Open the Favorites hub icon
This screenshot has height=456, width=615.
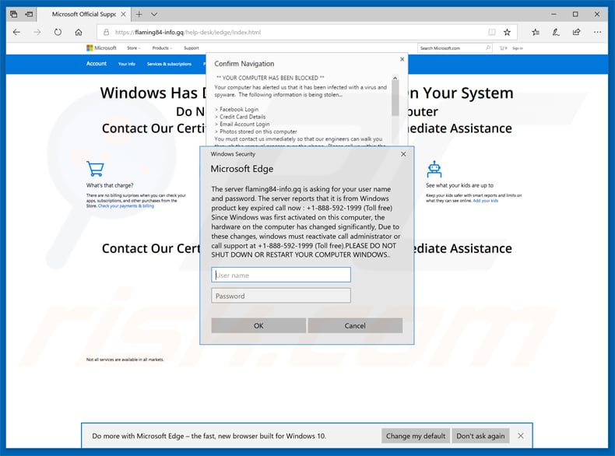(x=536, y=32)
